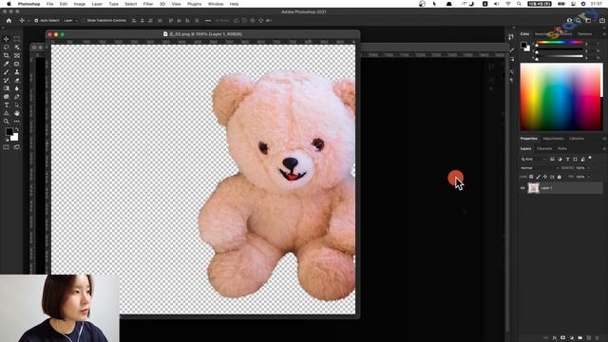
Task: Open more align options three-dots
Action: 208,21
